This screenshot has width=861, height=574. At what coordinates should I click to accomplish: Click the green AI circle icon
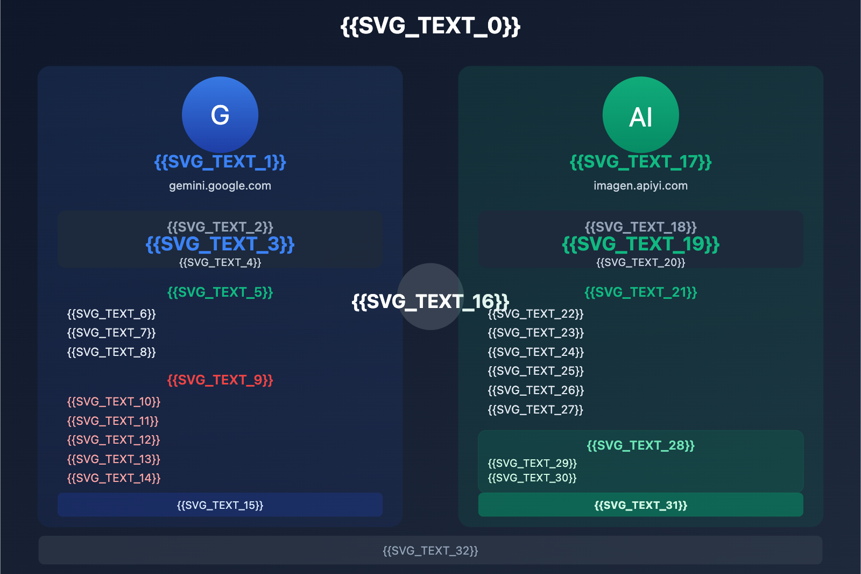(640, 115)
